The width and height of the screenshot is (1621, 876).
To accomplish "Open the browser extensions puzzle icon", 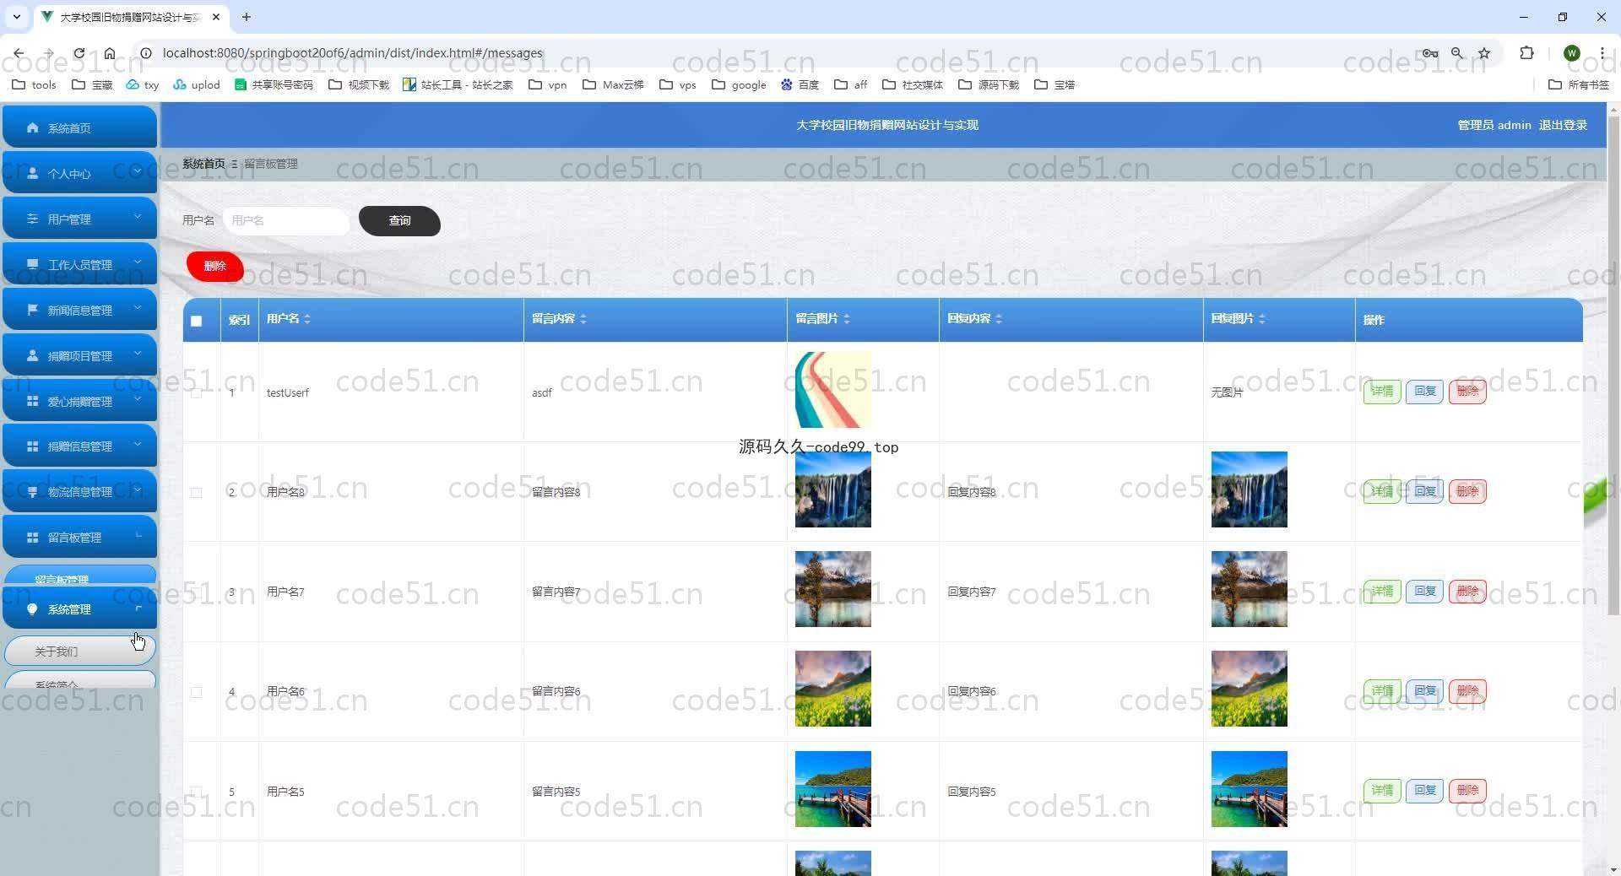I will click(1526, 52).
